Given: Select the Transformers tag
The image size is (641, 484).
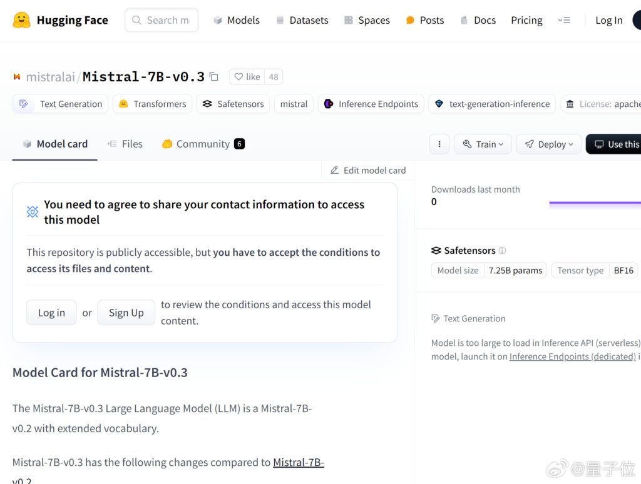Looking at the screenshot, I should click(153, 104).
